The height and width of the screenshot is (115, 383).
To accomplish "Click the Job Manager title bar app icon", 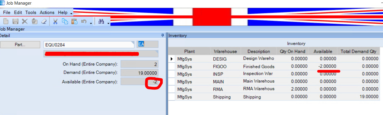I will 2,3.
